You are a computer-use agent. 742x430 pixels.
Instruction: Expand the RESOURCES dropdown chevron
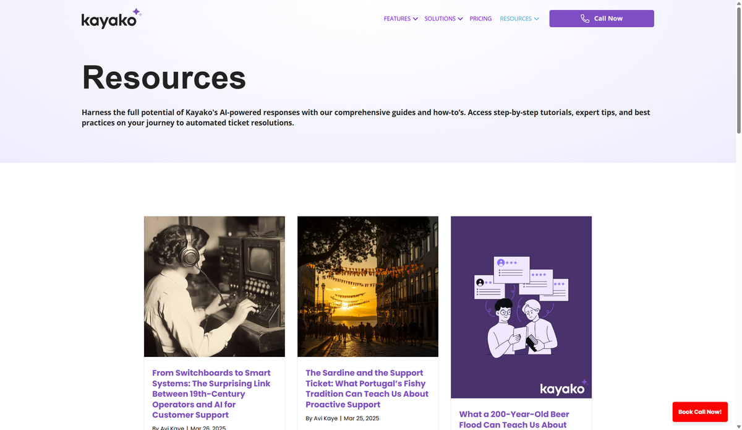pos(537,19)
